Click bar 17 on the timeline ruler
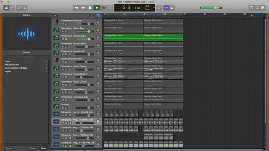This screenshot has height=151, width=269. (x=185, y=14)
